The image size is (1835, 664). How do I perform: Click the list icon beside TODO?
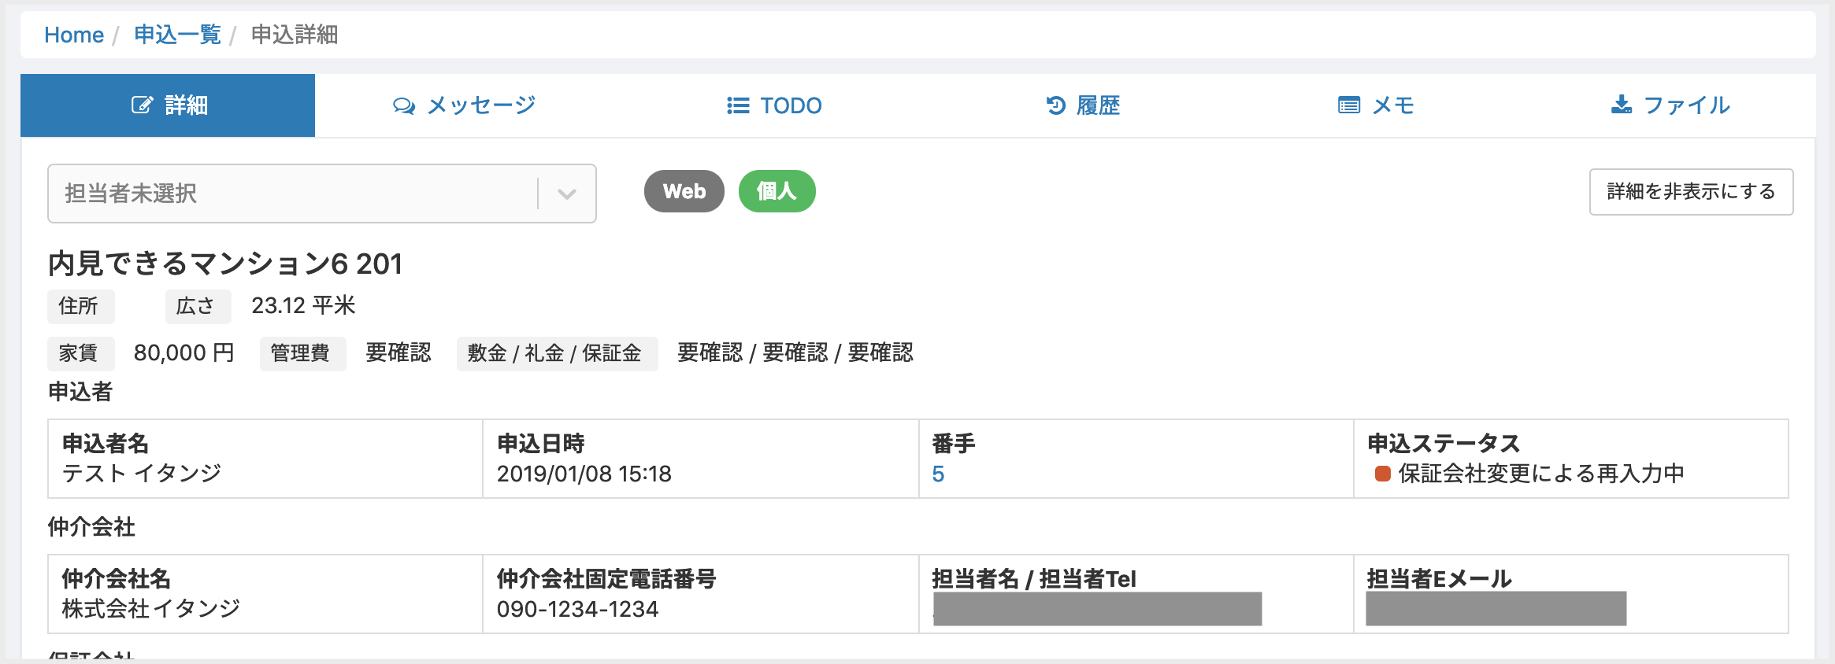(x=738, y=105)
